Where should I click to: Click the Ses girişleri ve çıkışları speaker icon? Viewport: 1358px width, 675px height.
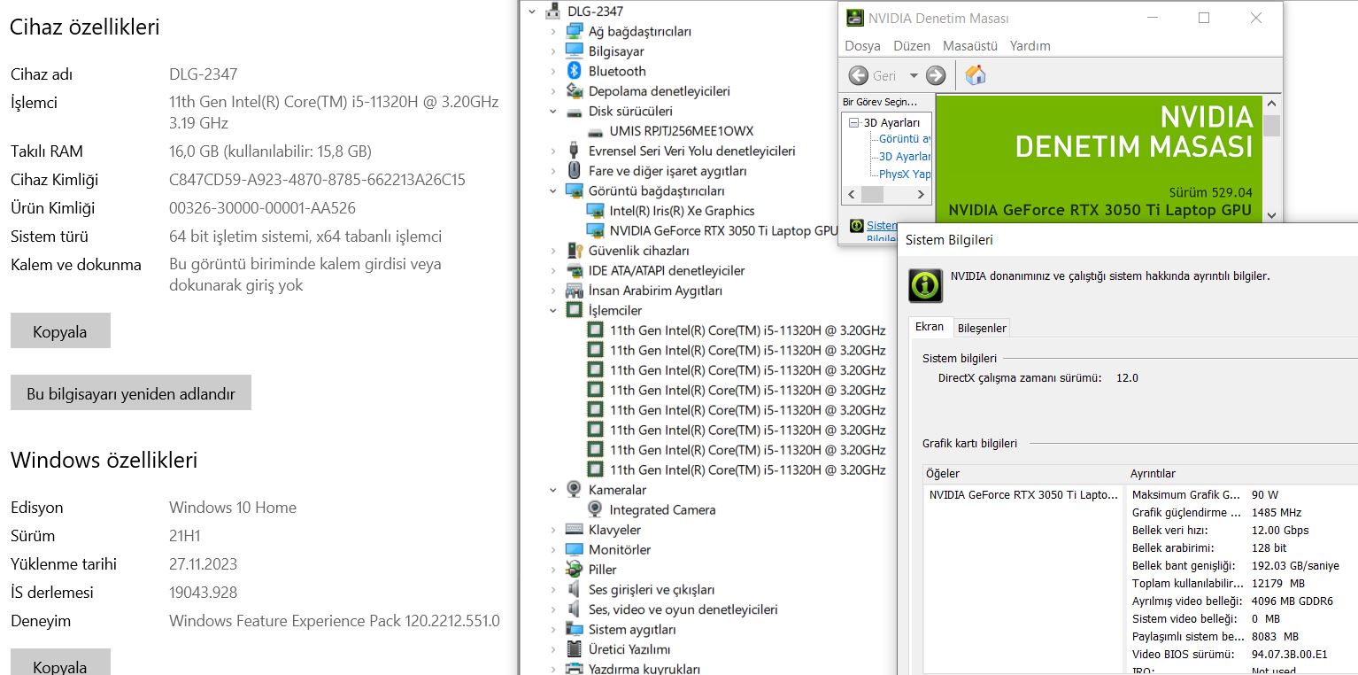pyautogui.click(x=575, y=589)
